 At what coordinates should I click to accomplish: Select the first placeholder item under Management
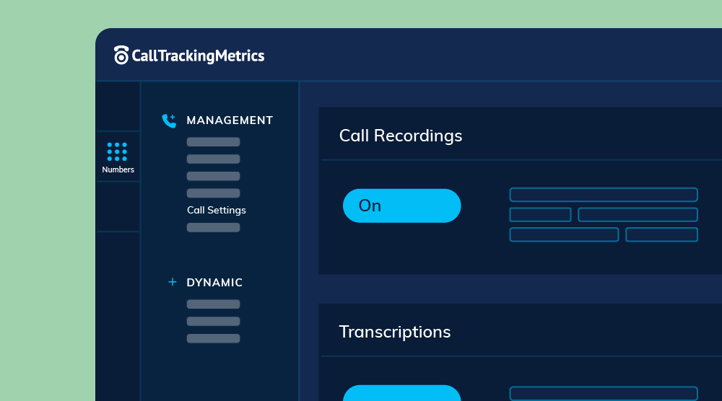pyautogui.click(x=213, y=142)
